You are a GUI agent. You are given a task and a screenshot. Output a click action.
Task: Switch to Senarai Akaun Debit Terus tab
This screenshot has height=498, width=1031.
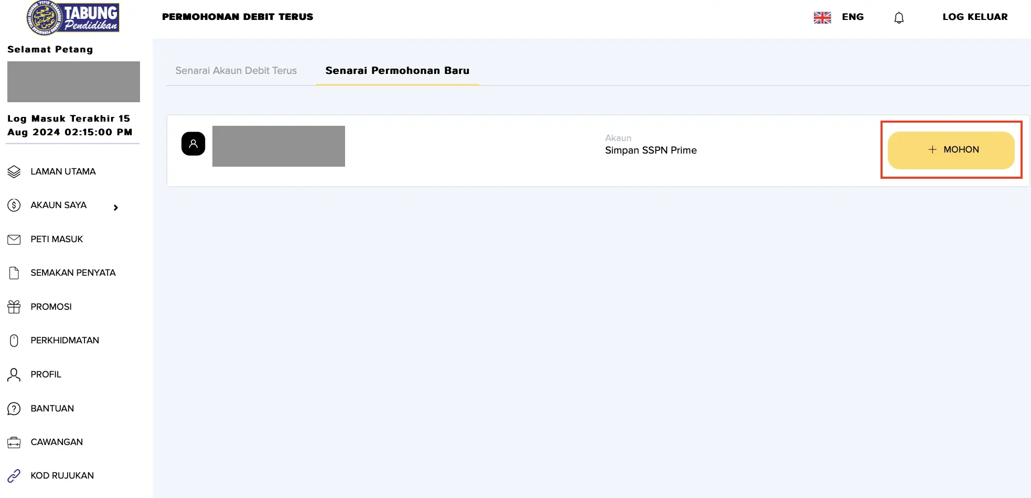[x=236, y=70]
